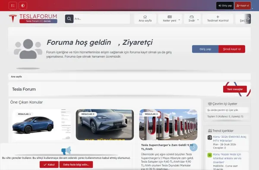Screen dimensions: 259x170
Task: Open the sidebar menu list icon
Action: pyautogui.click(x=13, y=6)
